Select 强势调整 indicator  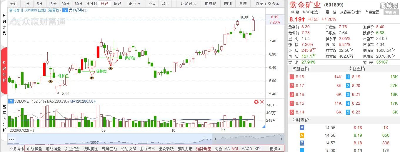[204, 149]
